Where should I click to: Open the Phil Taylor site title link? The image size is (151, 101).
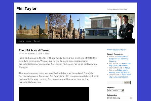26,9
